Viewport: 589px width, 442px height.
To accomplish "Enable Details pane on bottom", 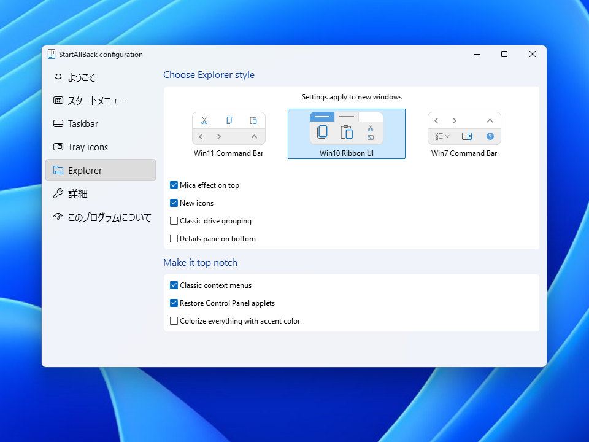I will 174,239.
